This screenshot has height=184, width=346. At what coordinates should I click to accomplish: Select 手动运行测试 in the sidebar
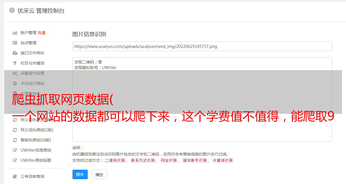(32, 83)
